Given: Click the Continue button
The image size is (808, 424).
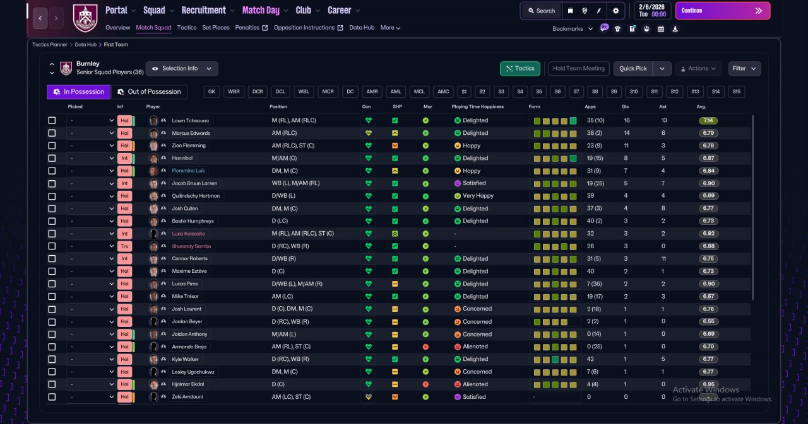Looking at the screenshot, I should pos(723,11).
